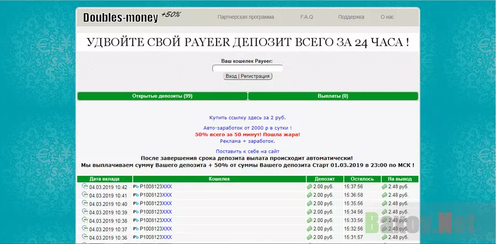This screenshot has width=496, height=244.
Task: Click the Дата вклада column header
Action: (x=105, y=179)
